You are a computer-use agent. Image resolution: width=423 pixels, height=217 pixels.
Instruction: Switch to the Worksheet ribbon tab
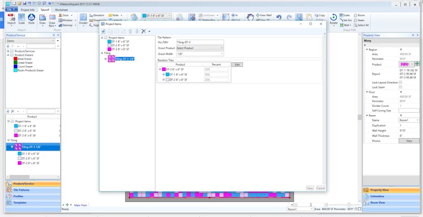tap(62, 9)
